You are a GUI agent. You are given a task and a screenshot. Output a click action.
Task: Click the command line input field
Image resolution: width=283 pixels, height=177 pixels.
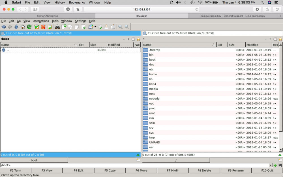(134, 165)
